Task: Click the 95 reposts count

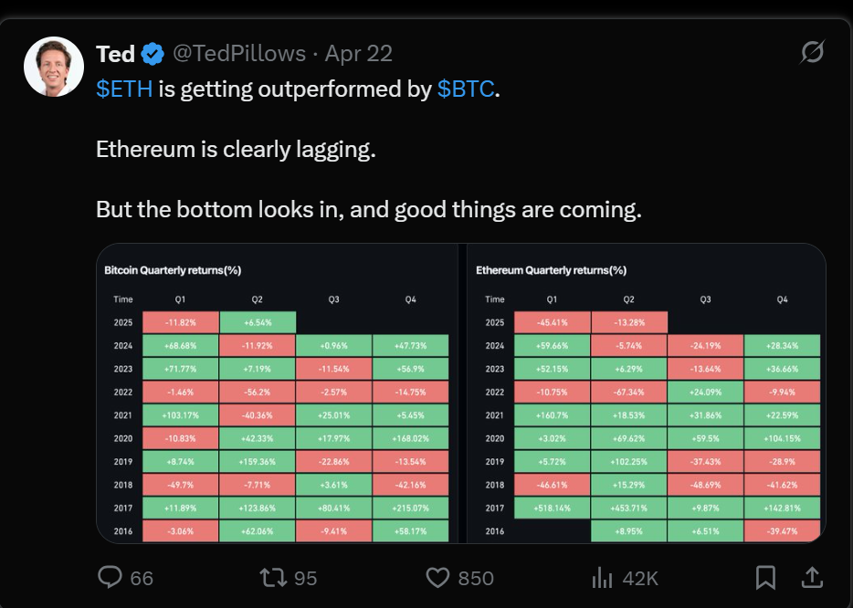Action: [305, 578]
